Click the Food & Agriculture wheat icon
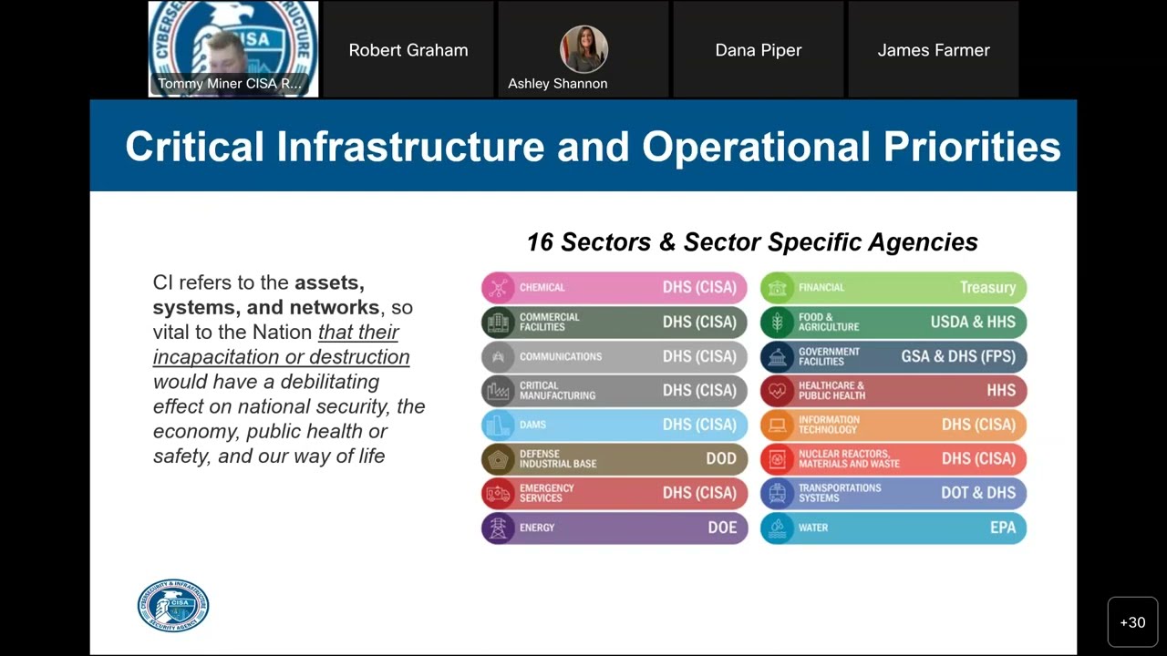1167x656 pixels. (778, 323)
